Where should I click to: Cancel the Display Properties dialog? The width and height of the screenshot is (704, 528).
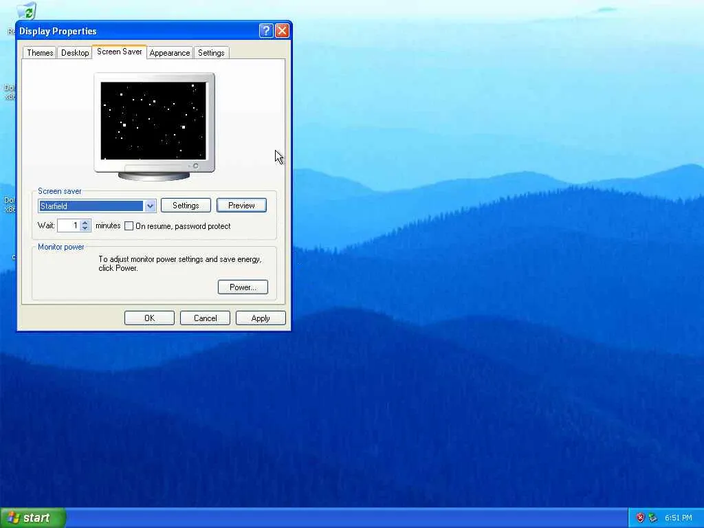click(205, 318)
